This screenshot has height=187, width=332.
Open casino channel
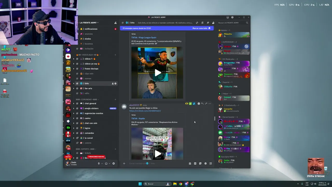[x=96, y=118]
